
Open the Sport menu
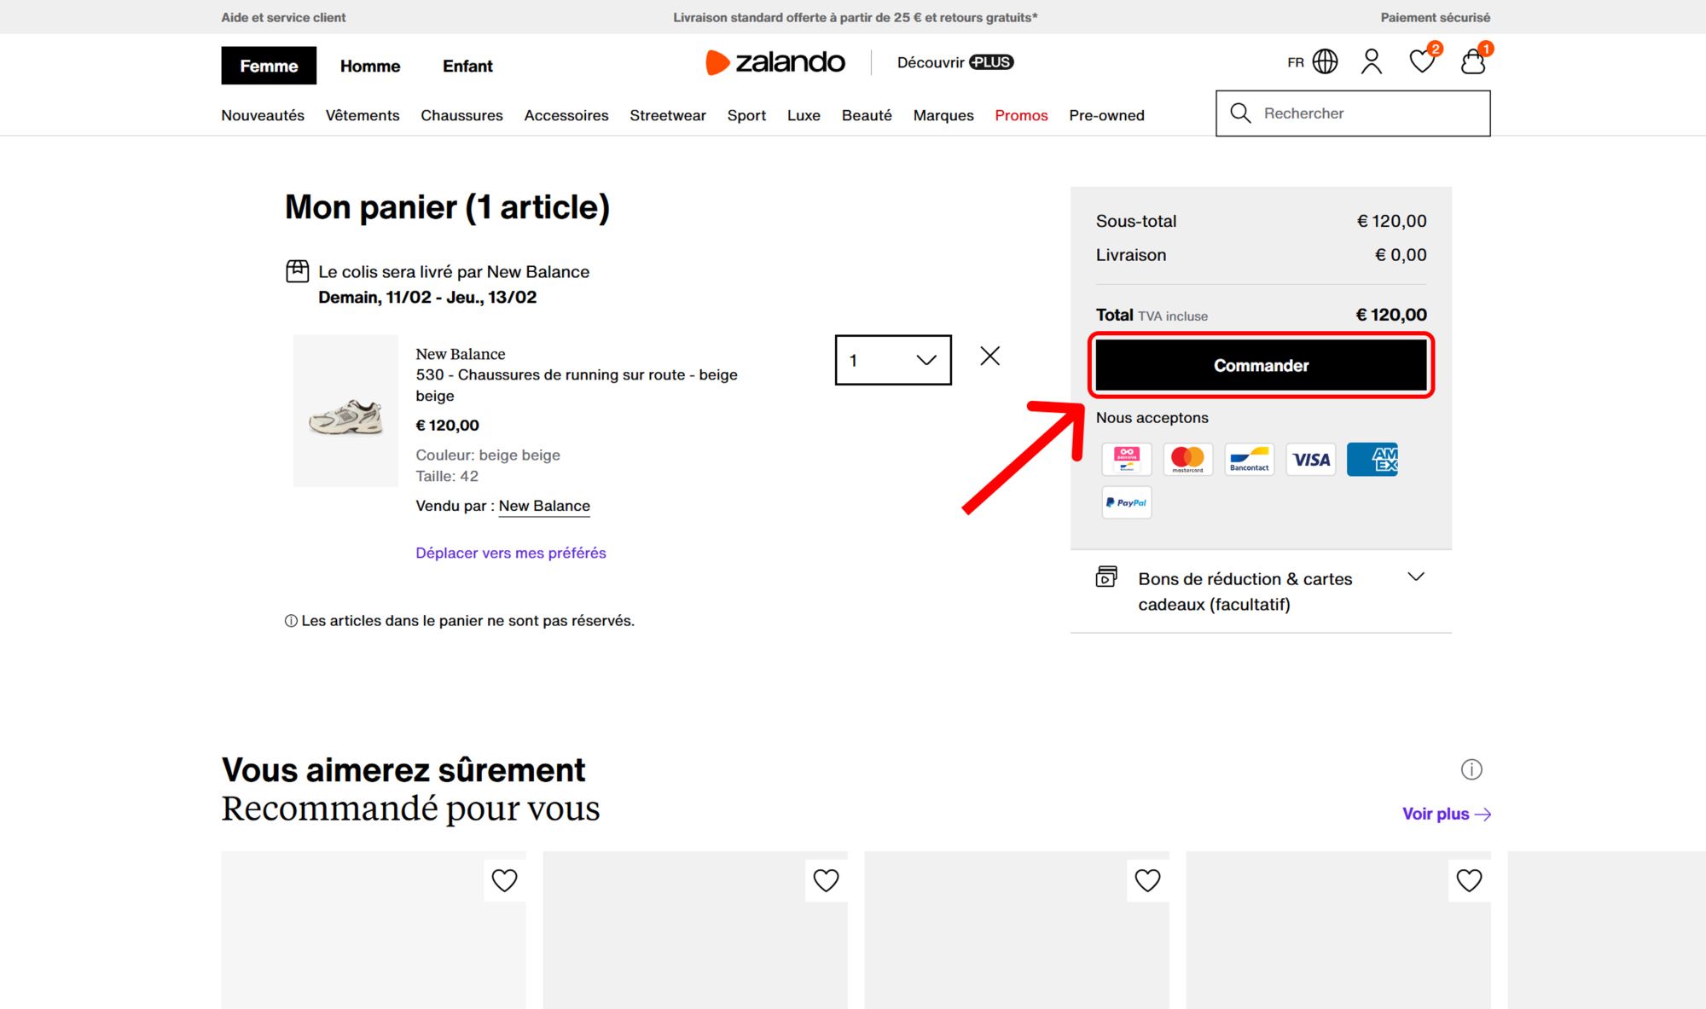point(746,115)
